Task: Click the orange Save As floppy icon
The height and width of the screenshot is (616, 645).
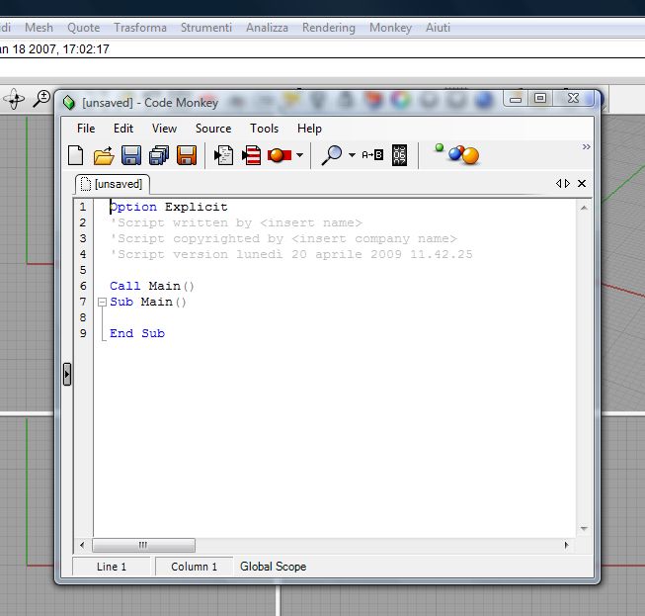Action: [x=187, y=155]
